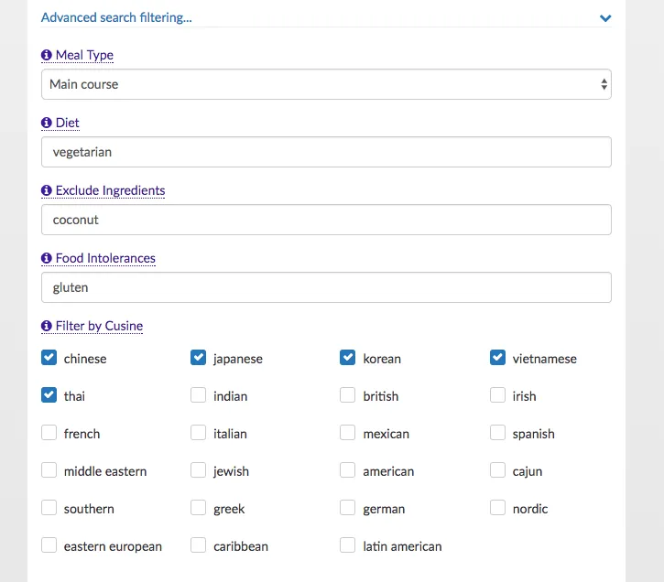Viewport: 664px width, 582px height.
Task: Check the mexican cuisine option
Action: tap(347, 433)
